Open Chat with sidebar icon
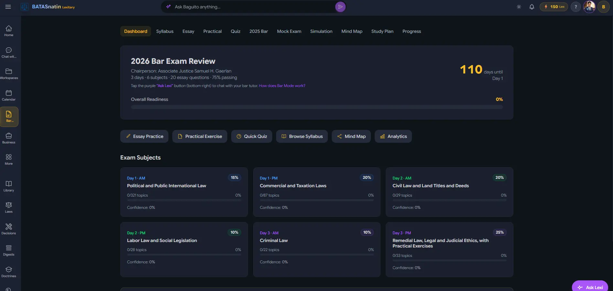613x291 pixels. 9,53
